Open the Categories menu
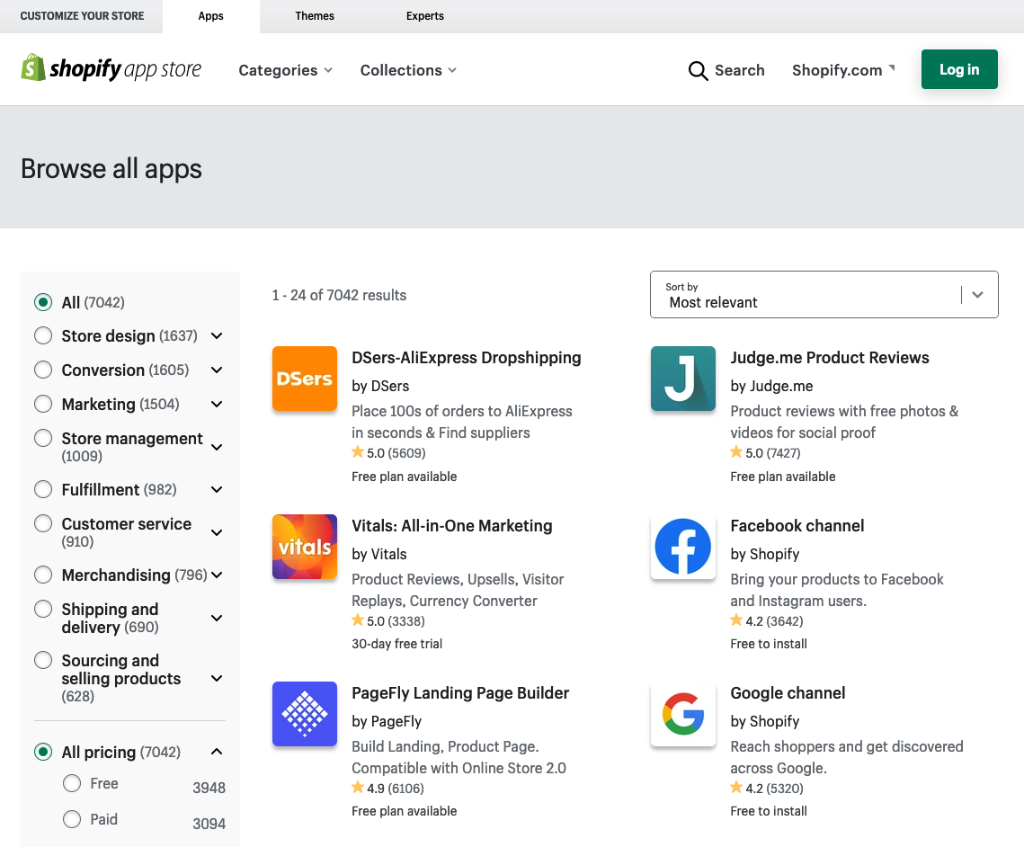 [x=285, y=70]
